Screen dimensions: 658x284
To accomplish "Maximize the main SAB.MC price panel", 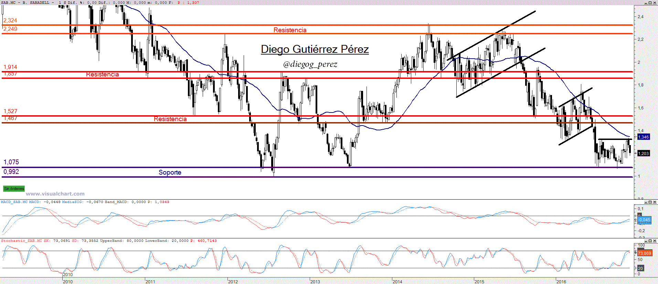I will tap(650, 2).
